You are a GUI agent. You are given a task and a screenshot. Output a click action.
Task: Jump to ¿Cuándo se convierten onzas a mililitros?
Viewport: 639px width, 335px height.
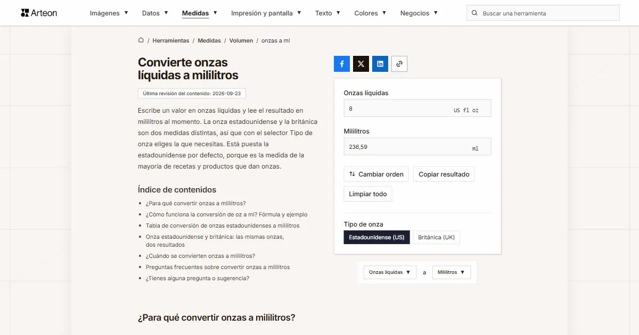coord(200,256)
